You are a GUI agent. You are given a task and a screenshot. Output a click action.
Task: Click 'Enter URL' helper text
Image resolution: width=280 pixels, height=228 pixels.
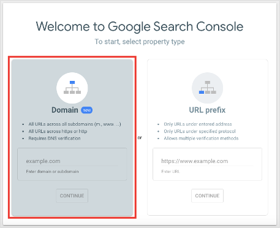[x=170, y=172]
